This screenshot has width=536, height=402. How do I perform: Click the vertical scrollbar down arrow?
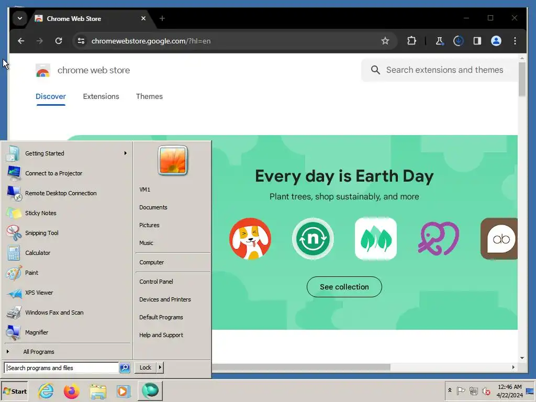pyautogui.click(x=522, y=358)
